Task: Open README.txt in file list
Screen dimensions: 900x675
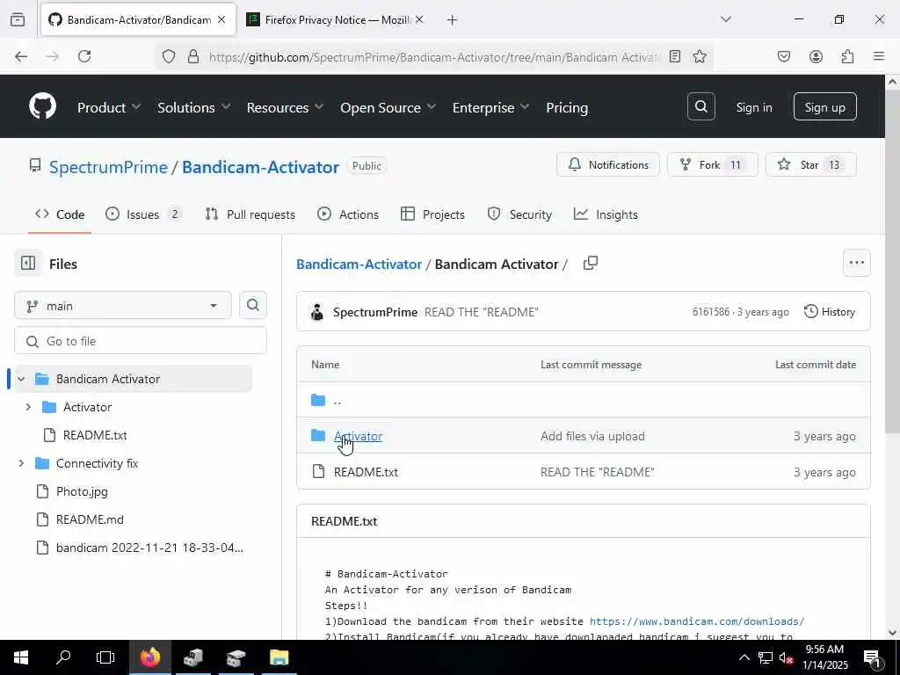Action: pyautogui.click(x=366, y=472)
